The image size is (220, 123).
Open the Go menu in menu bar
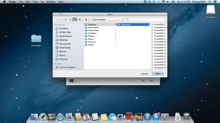pyautogui.click(x=42, y=2)
